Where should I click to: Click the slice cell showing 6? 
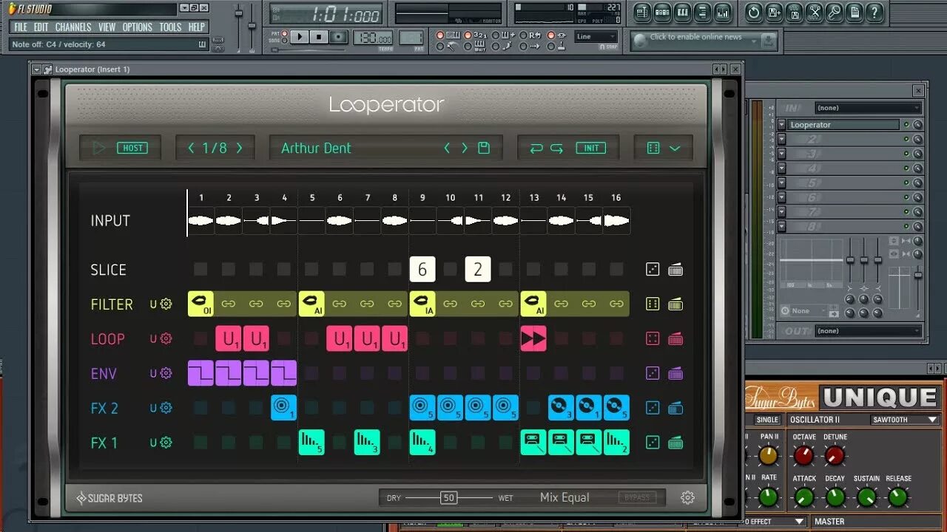coord(422,269)
